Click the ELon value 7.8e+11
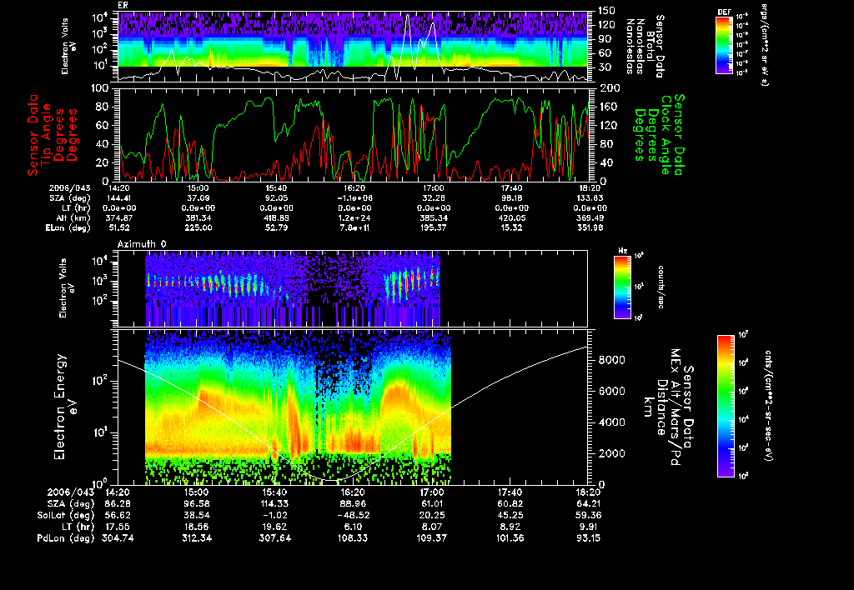The width and height of the screenshot is (854, 590). point(355,227)
